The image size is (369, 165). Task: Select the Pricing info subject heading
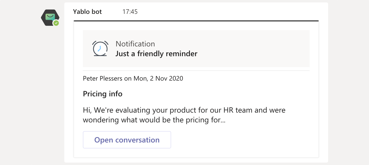102,94
